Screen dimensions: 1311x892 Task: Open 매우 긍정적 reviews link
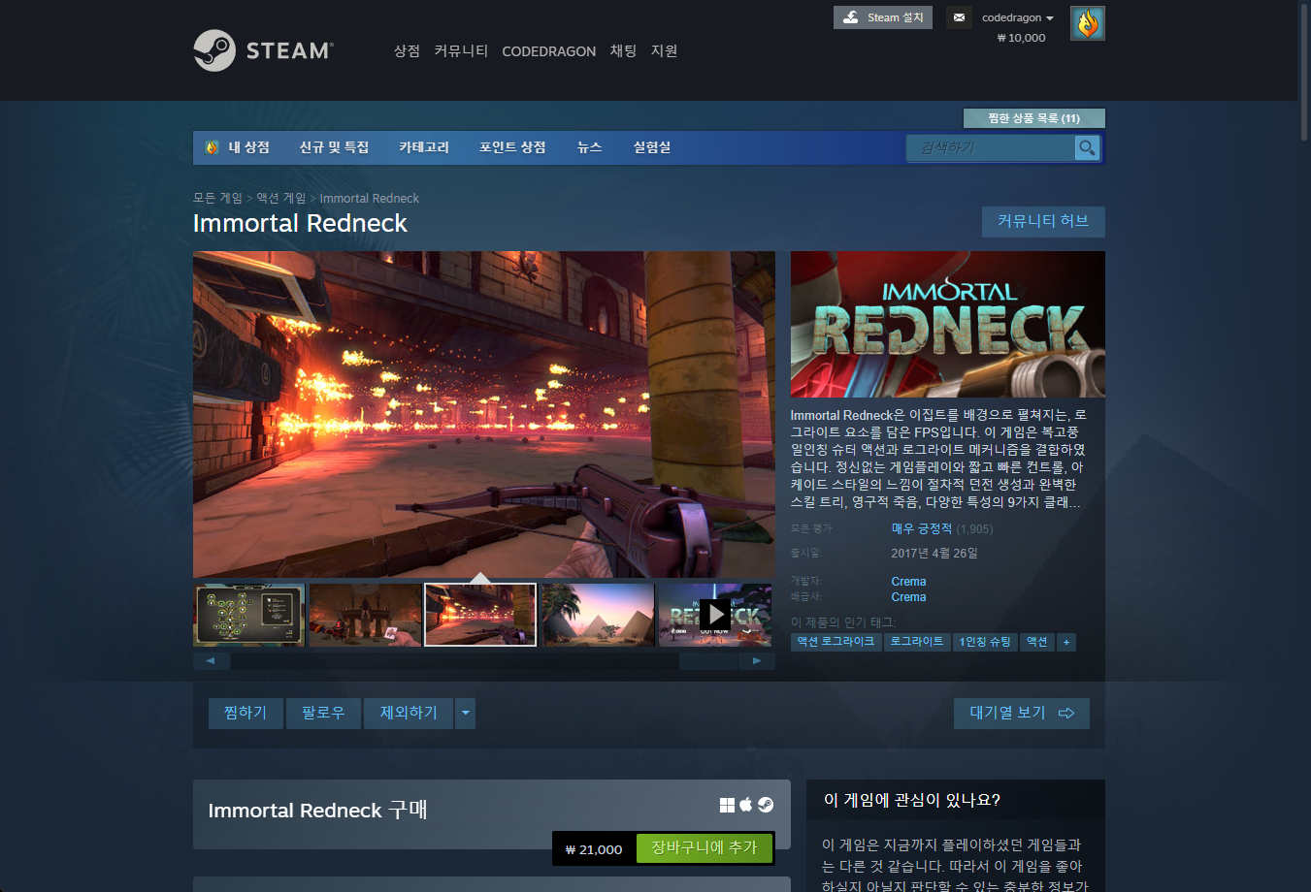[x=922, y=528]
